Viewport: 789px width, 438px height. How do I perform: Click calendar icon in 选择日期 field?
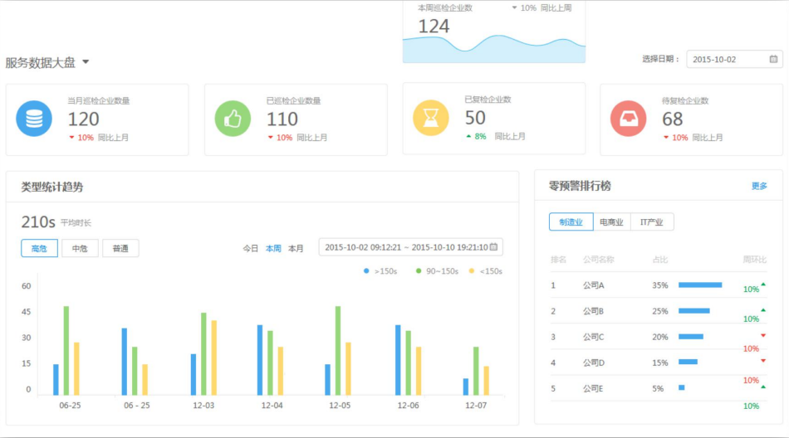773,60
